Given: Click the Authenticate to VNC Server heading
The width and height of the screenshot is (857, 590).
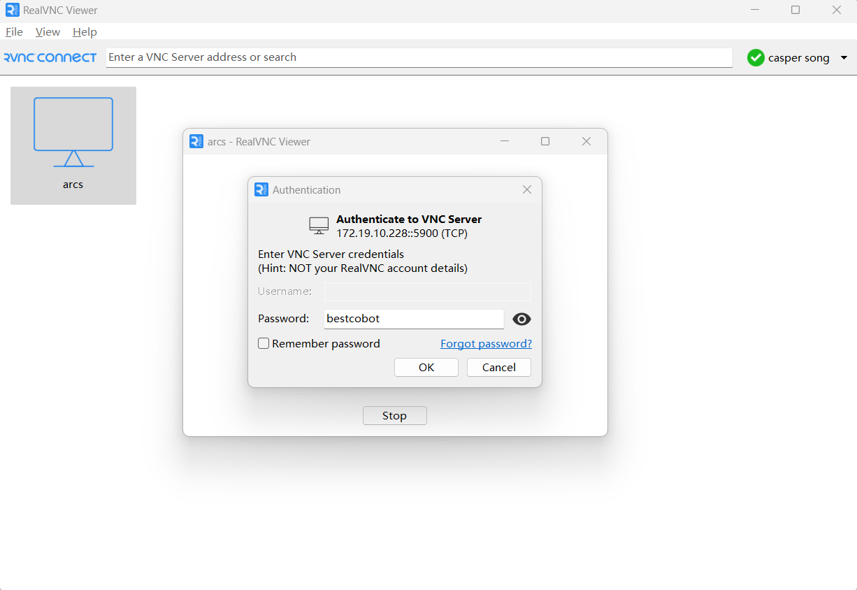Looking at the screenshot, I should (x=409, y=220).
